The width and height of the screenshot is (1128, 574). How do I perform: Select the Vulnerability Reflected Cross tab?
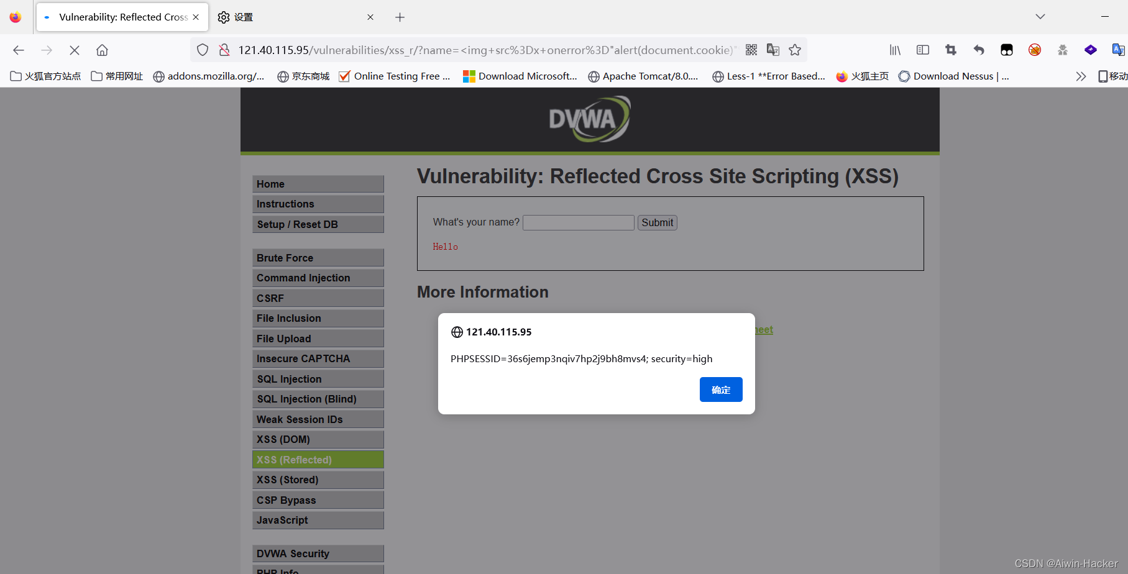click(122, 17)
